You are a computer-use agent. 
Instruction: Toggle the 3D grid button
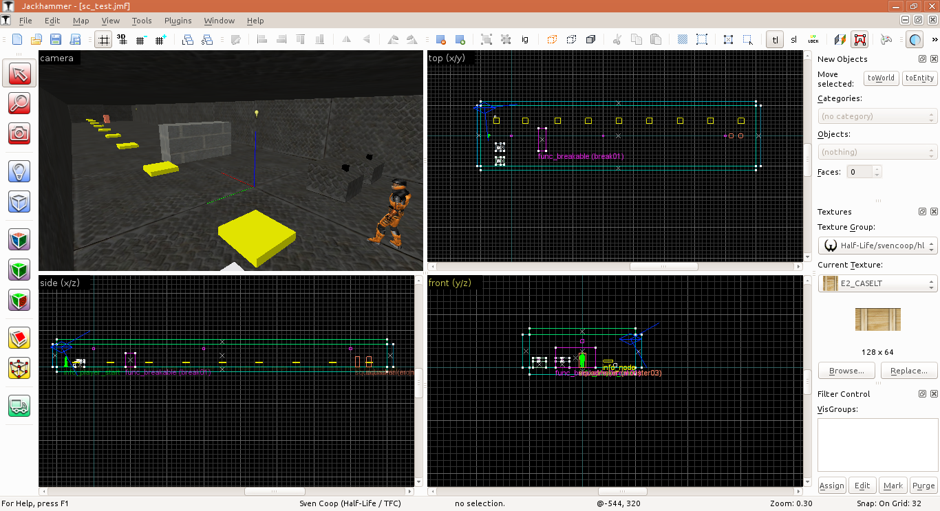(122, 40)
